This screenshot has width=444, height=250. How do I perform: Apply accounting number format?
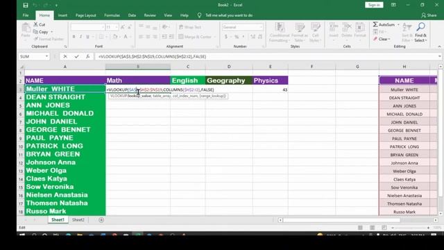coord(226,37)
